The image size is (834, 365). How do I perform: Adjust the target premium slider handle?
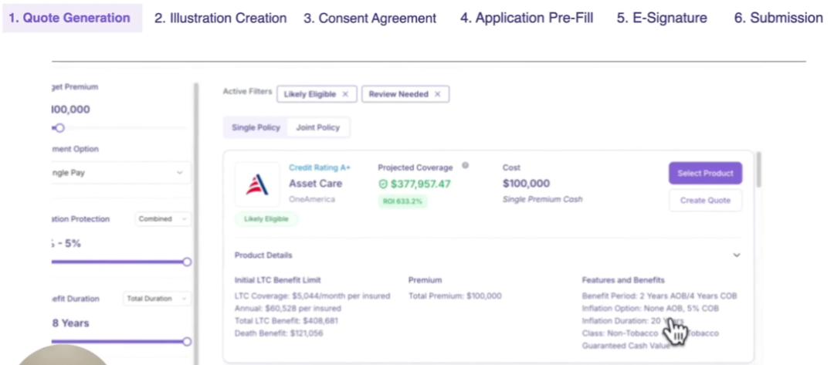[59, 128]
